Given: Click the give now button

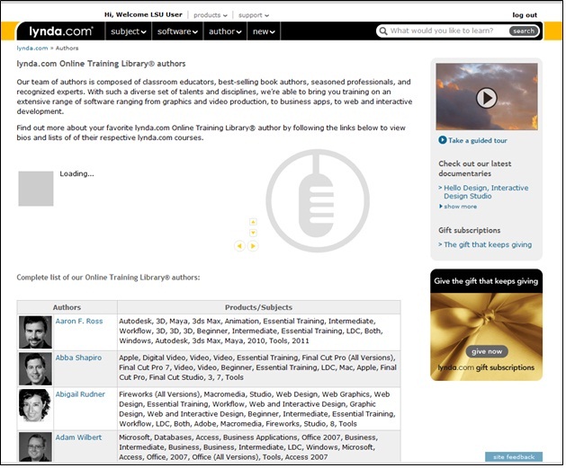Looking at the screenshot, I should pos(486,351).
